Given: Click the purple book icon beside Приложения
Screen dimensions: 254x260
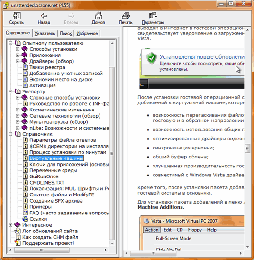Looking at the screenshot, I should (25, 55).
